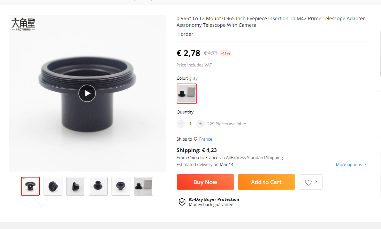This screenshot has height=229, width=381.
Task: Decrease quantity with minus button
Action: 181,124
